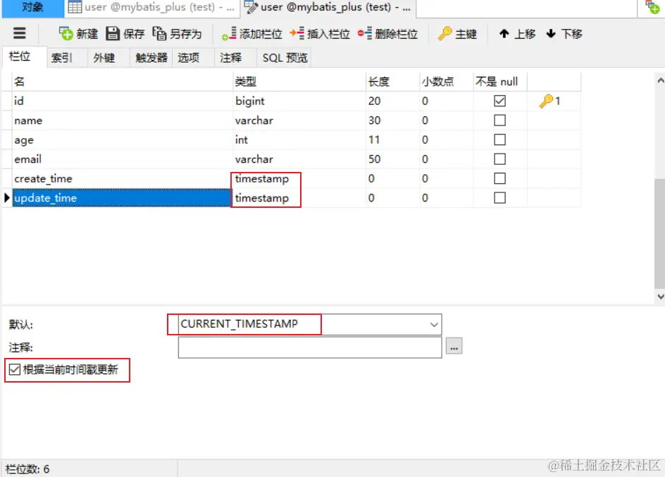Click the 新建 (New) toolbar button
The height and width of the screenshot is (477, 665).
[x=78, y=34]
